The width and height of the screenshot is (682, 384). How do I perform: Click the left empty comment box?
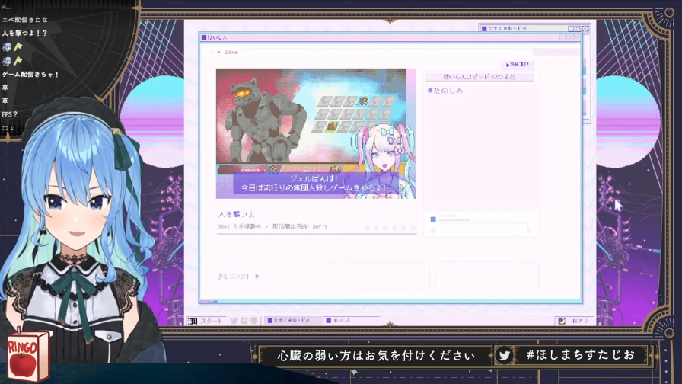(378, 275)
